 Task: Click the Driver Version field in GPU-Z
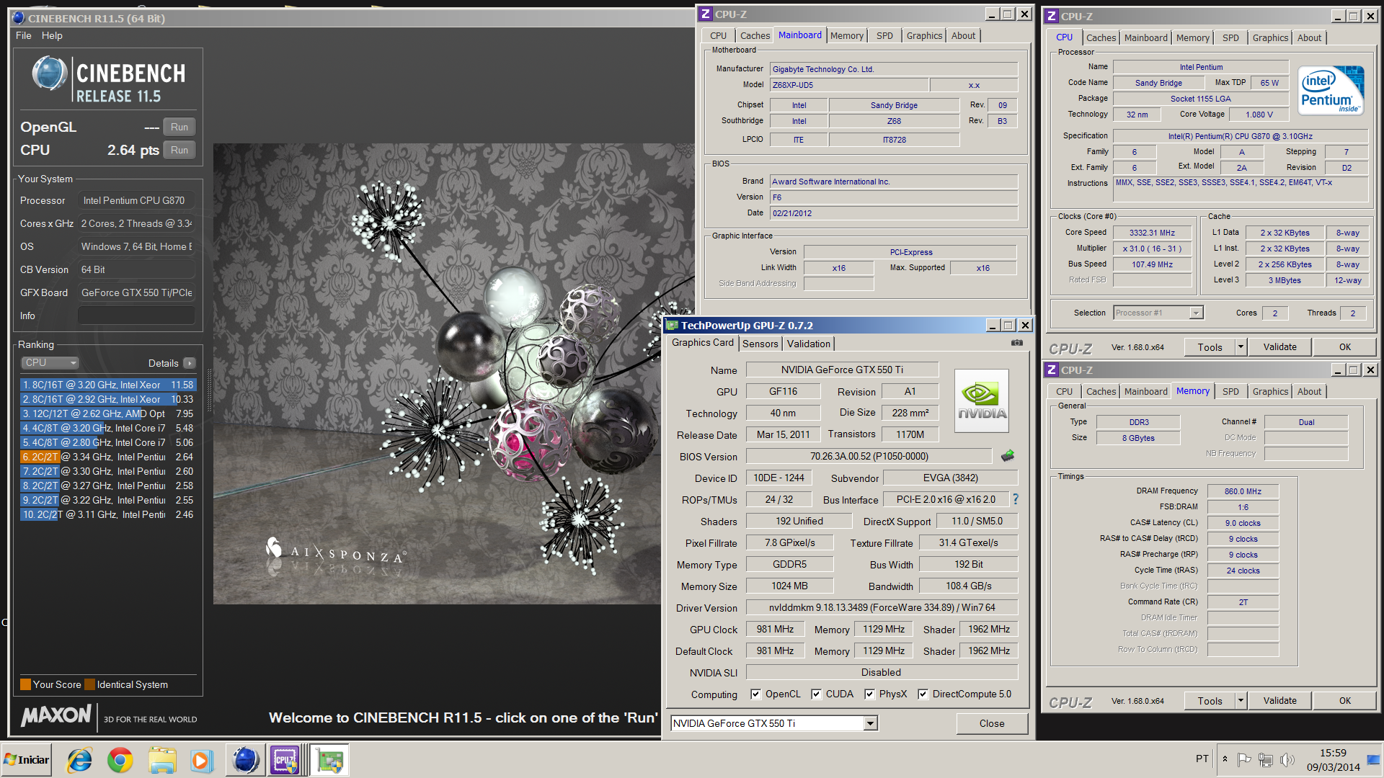(x=882, y=607)
